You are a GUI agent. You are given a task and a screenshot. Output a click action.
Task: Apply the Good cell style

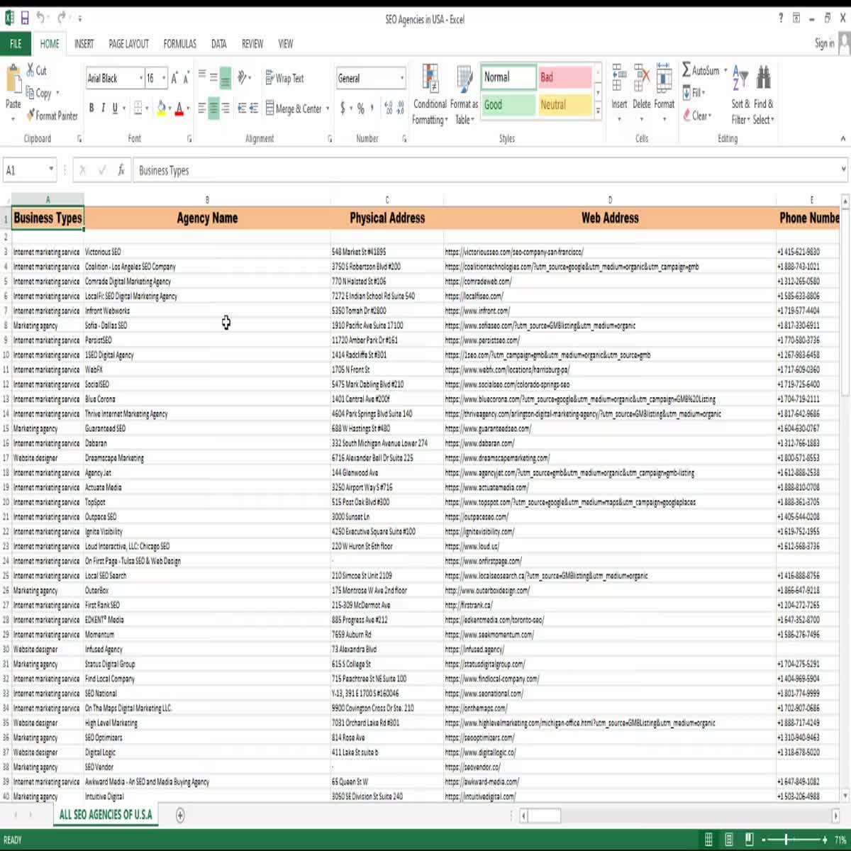click(x=508, y=105)
